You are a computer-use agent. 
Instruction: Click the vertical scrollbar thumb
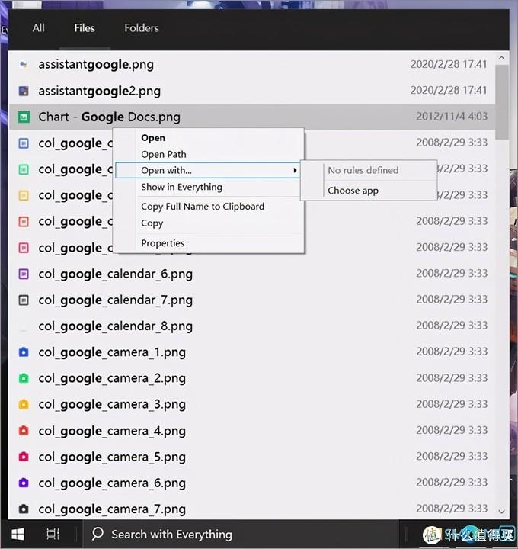click(x=502, y=102)
